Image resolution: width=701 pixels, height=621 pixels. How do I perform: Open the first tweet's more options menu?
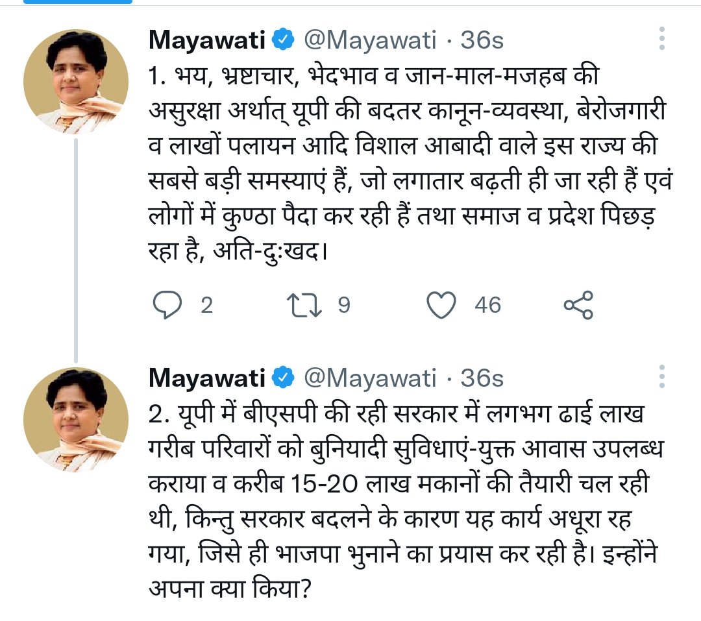(662, 39)
